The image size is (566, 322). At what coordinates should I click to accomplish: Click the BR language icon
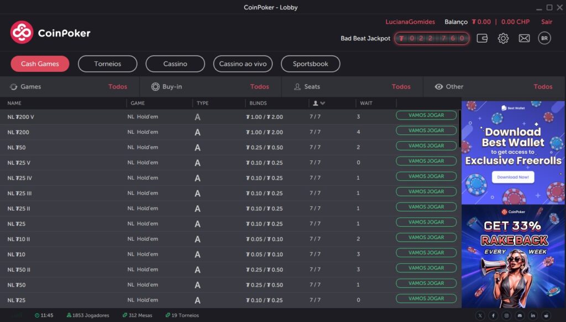(544, 38)
